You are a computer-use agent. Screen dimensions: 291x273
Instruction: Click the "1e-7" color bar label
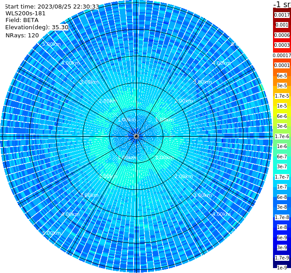(x=282, y=187)
